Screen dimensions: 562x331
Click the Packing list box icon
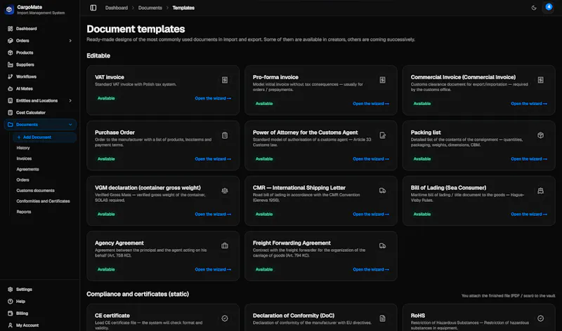click(x=540, y=135)
